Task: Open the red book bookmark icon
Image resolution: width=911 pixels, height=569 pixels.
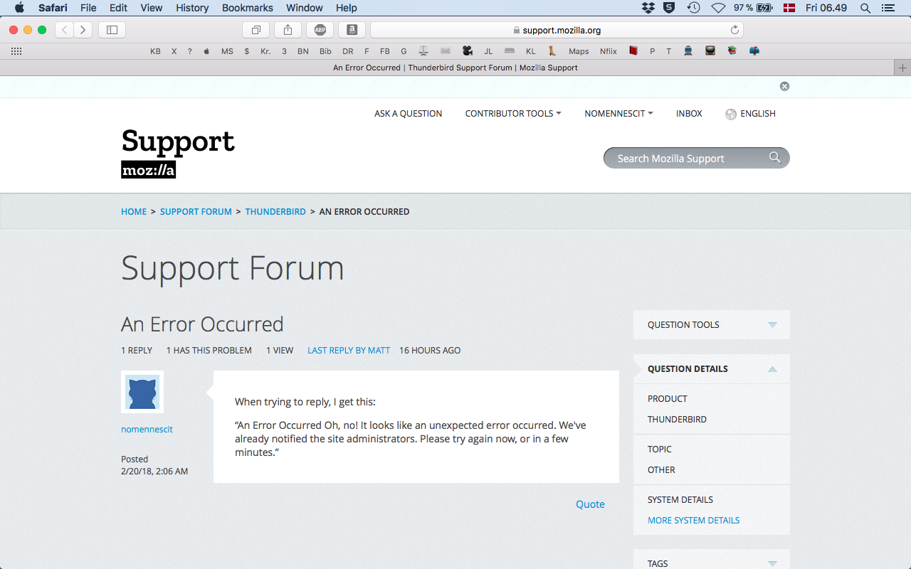Action: (633, 51)
